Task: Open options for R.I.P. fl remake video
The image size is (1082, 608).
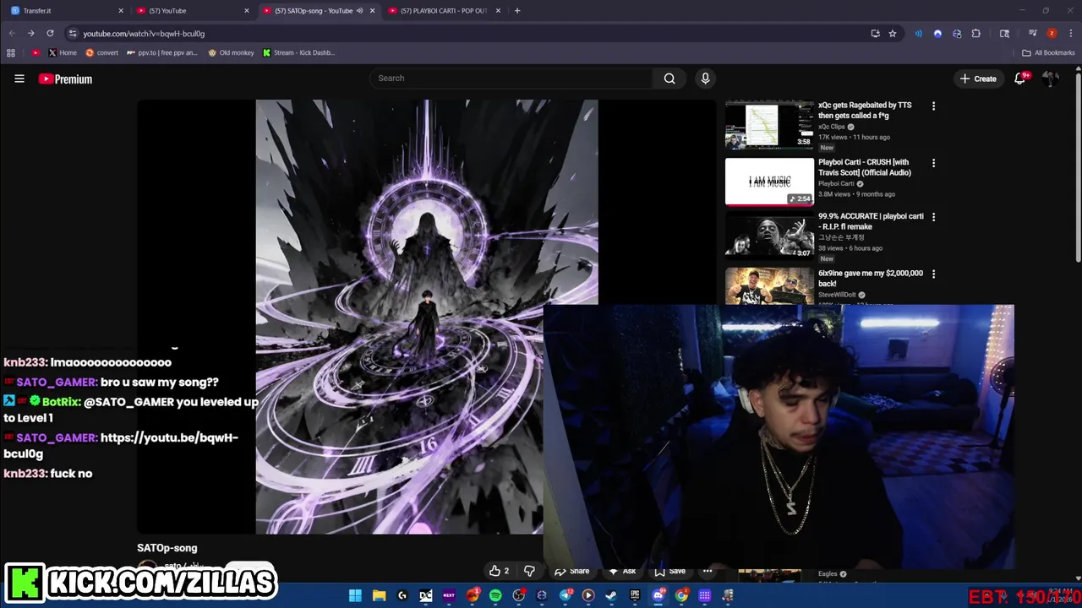Action: click(933, 217)
